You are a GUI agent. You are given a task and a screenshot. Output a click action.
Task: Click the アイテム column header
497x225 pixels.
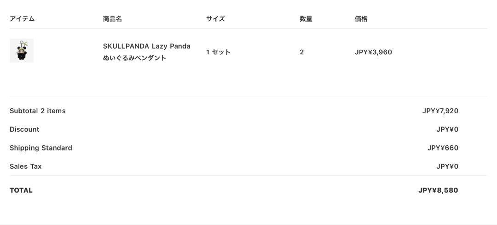click(x=22, y=19)
